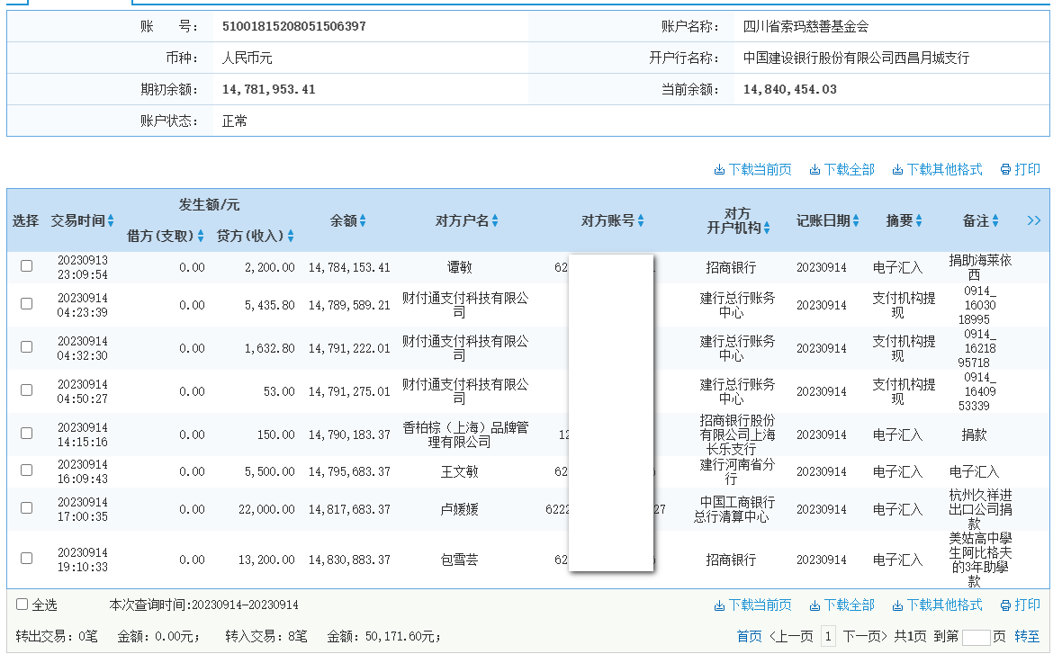
Task: Click payer name 卢媛媛
Action: [x=459, y=510]
